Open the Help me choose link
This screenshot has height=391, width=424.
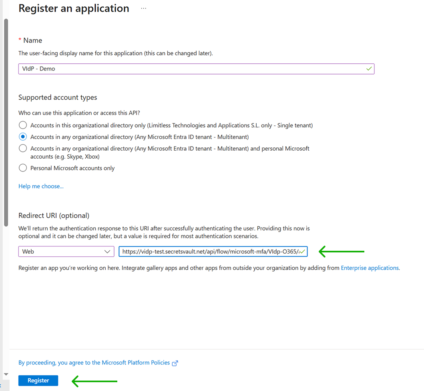[41, 186]
